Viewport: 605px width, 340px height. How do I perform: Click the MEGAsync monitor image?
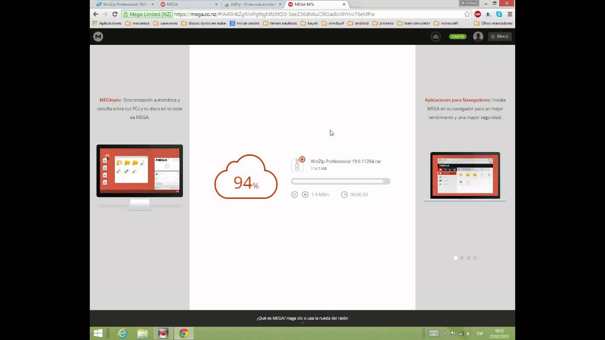(139, 177)
